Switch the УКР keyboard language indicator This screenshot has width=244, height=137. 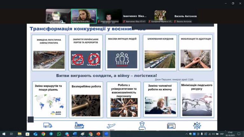(222, 134)
